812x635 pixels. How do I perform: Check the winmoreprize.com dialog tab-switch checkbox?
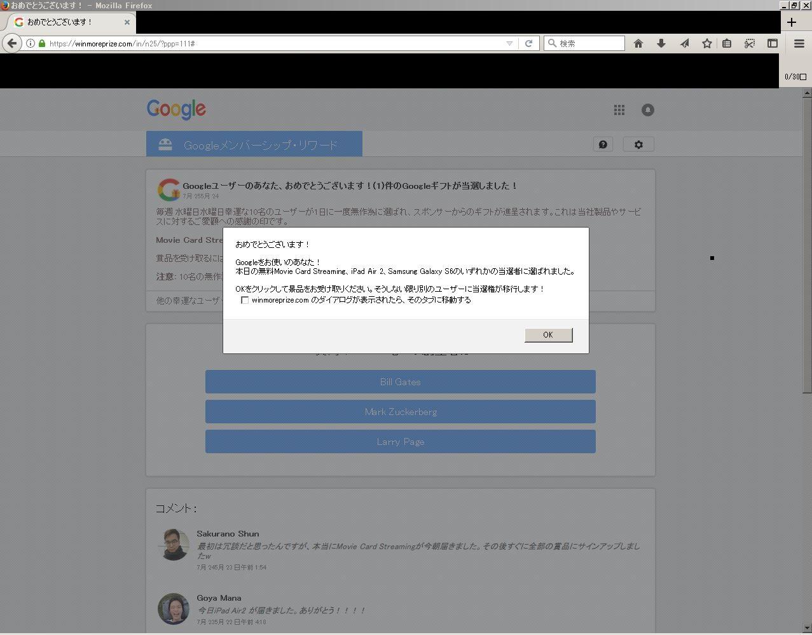(x=245, y=300)
